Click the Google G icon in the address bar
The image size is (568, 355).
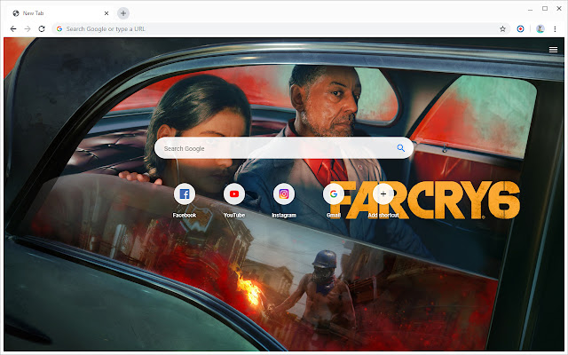[x=59, y=29]
